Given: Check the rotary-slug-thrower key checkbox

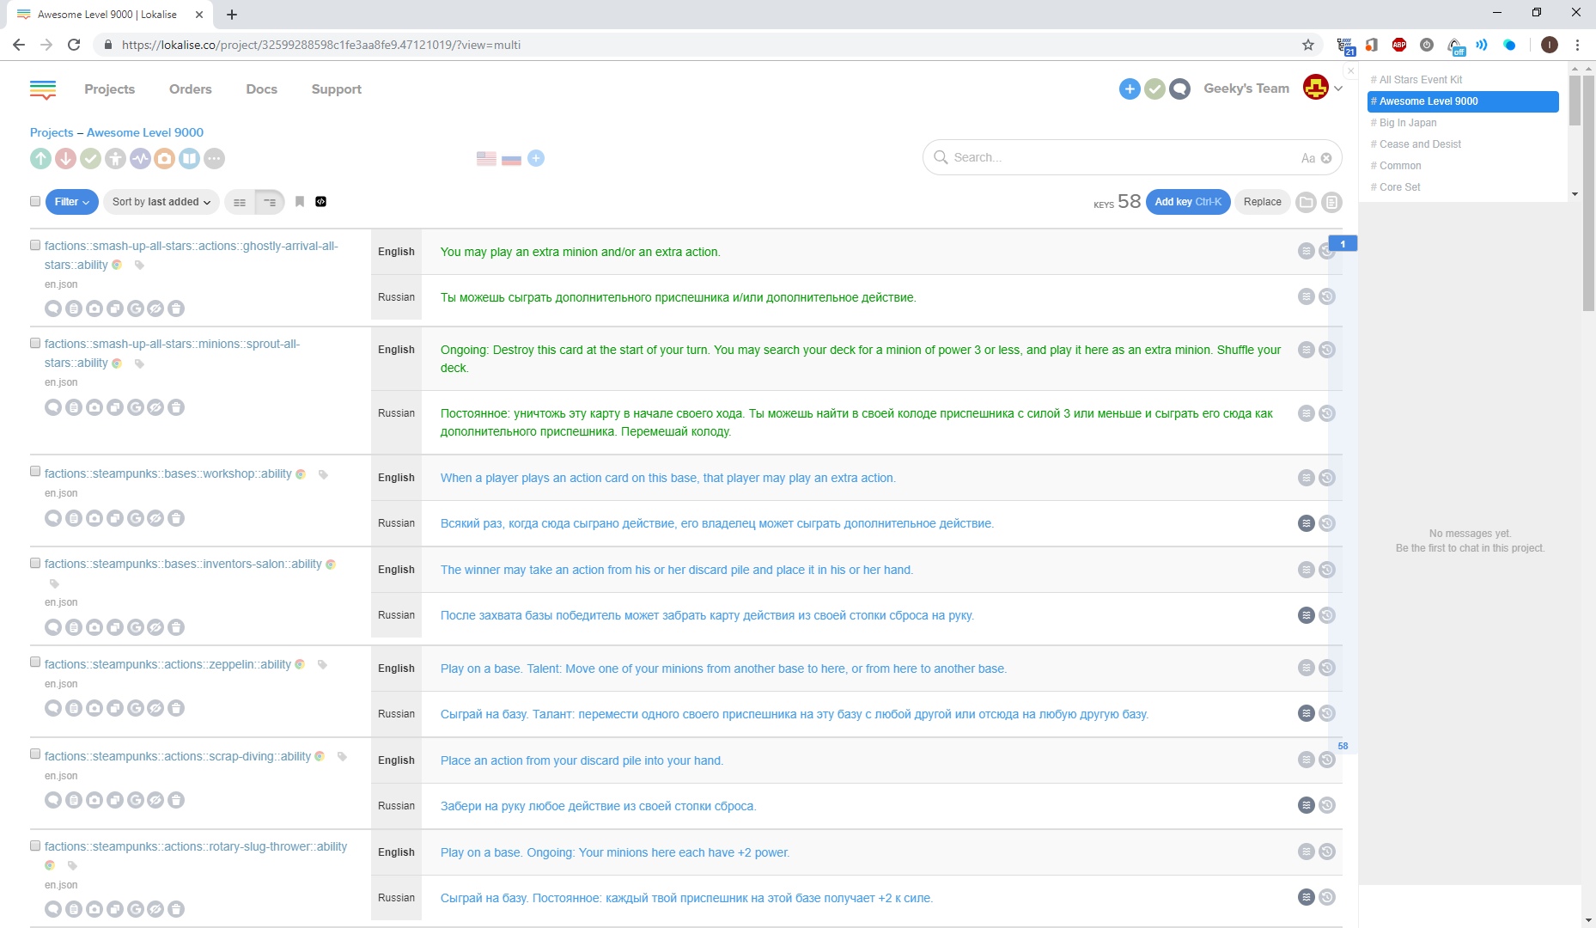Looking at the screenshot, I should pos(35,846).
